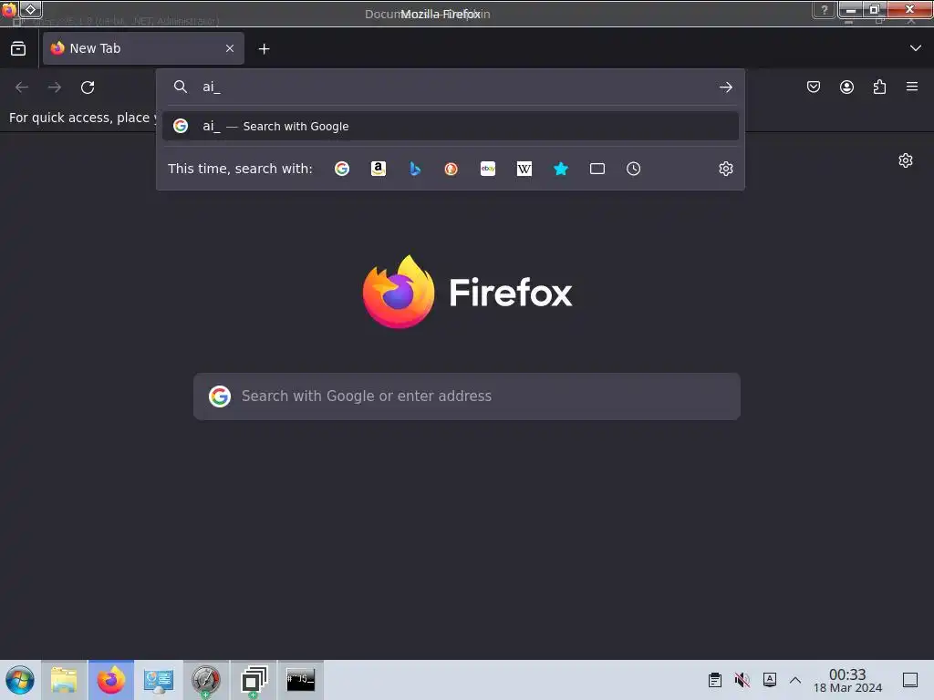Open a new tab with plus button
Screen dimensions: 934x700
[x=264, y=49]
